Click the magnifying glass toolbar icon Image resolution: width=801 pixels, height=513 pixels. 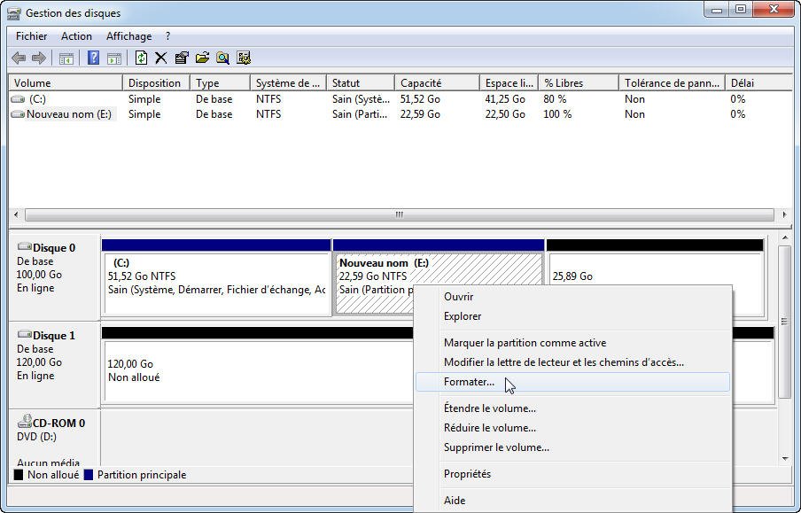pyautogui.click(x=222, y=58)
